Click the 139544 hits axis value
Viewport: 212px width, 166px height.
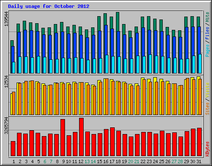pos(6,19)
